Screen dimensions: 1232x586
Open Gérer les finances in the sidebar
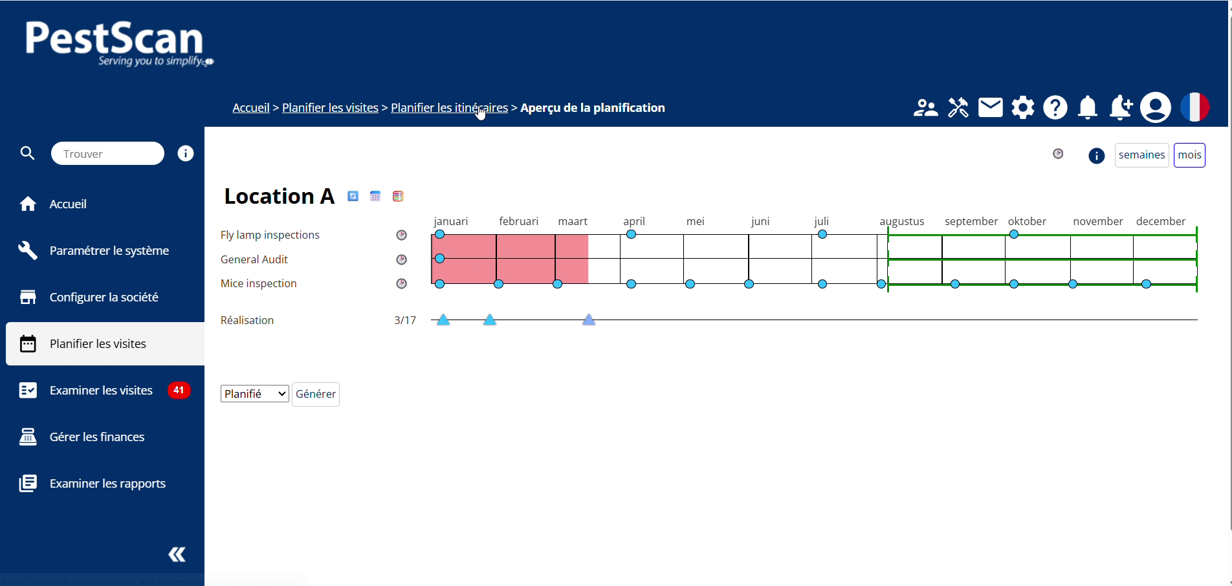(105, 437)
